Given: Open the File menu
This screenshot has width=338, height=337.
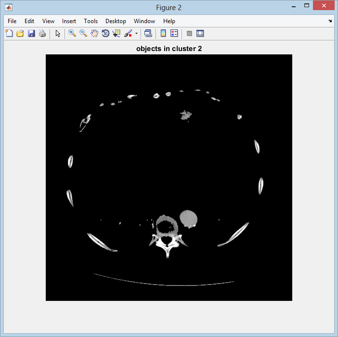Looking at the screenshot, I should click(12, 21).
